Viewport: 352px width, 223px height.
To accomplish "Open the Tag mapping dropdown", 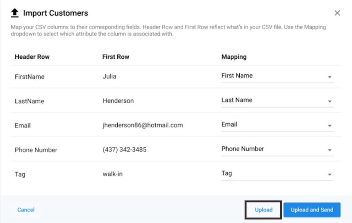I will [x=278, y=174].
